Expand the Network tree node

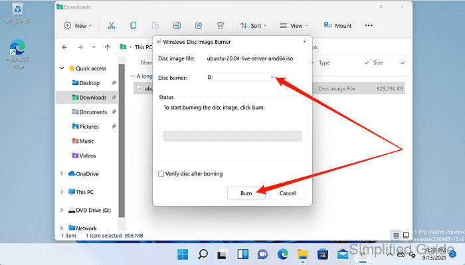coord(62,228)
